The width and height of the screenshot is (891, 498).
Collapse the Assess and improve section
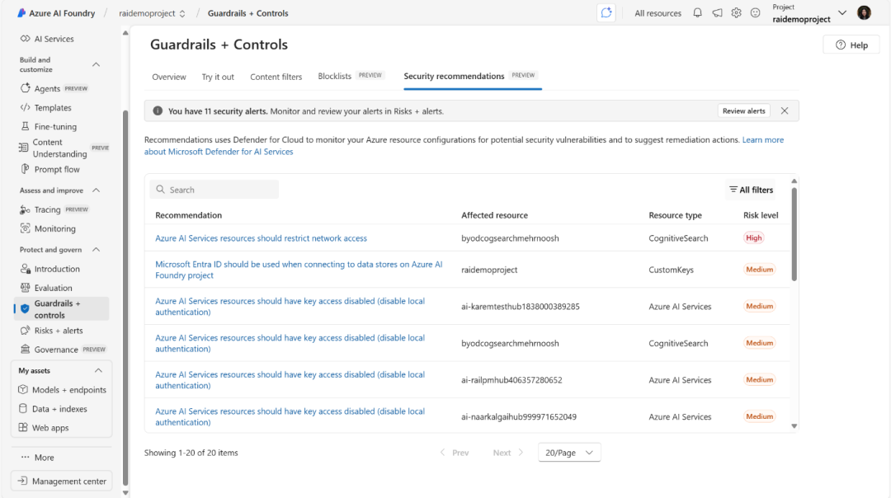[96, 190]
